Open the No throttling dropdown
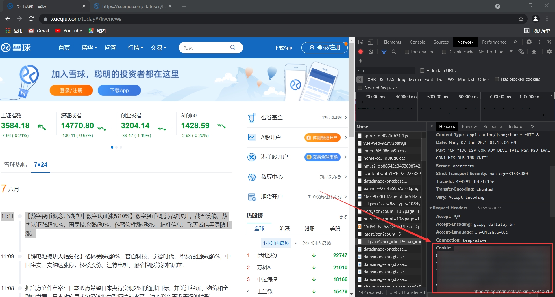 [495, 52]
